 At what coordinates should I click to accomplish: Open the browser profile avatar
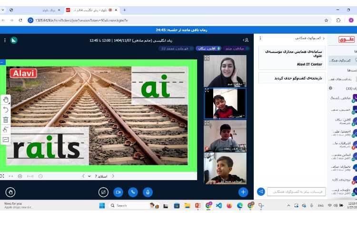click(x=351, y=20)
